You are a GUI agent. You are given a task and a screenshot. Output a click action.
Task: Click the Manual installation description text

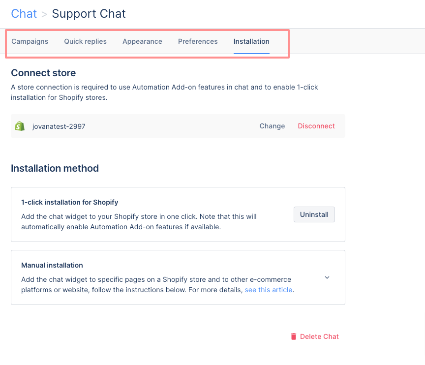tap(158, 284)
